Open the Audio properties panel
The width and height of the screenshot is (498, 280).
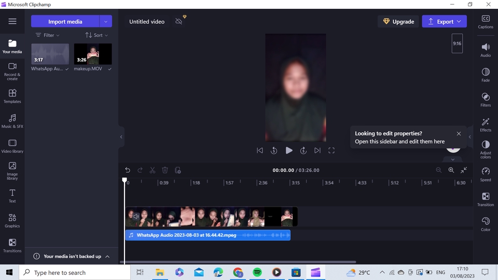(x=486, y=50)
